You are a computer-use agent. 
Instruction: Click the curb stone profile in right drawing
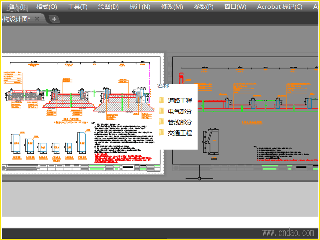pyautogui.click(x=211, y=142)
